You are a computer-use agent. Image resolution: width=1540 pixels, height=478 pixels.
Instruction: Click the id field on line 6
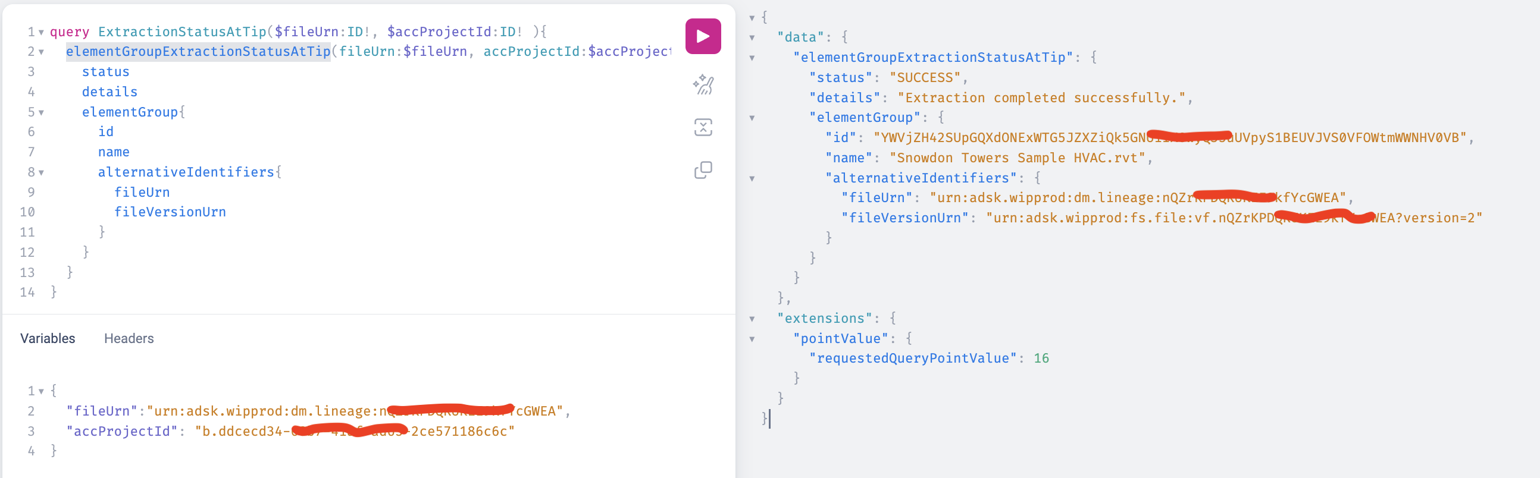pyautogui.click(x=106, y=131)
